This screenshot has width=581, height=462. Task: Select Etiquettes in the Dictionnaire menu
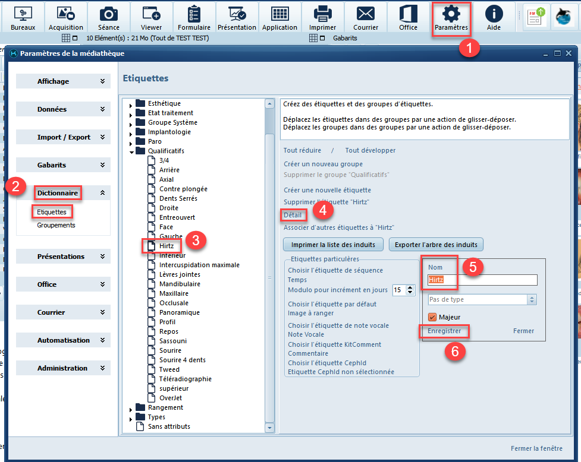click(x=51, y=211)
